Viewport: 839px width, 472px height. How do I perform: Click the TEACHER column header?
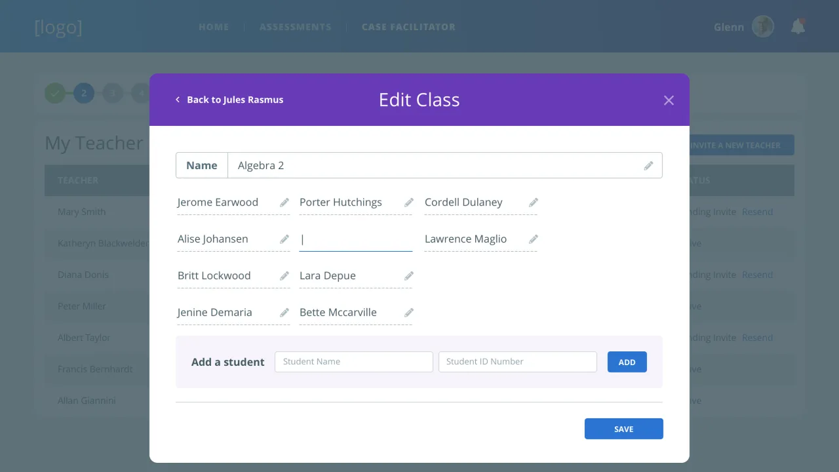point(78,180)
